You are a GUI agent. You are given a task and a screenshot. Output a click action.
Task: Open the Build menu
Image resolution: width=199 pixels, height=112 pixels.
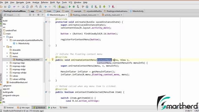pyautogui.click(x=53, y=2)
